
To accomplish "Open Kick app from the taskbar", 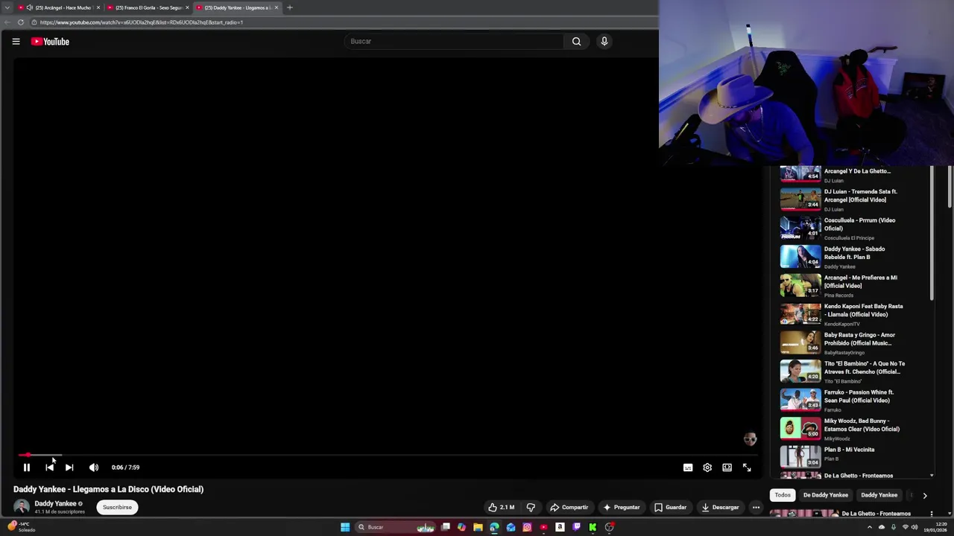I will click(x=593, y=527).
